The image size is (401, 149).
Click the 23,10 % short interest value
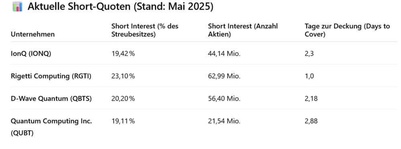(x=123, y=76)
